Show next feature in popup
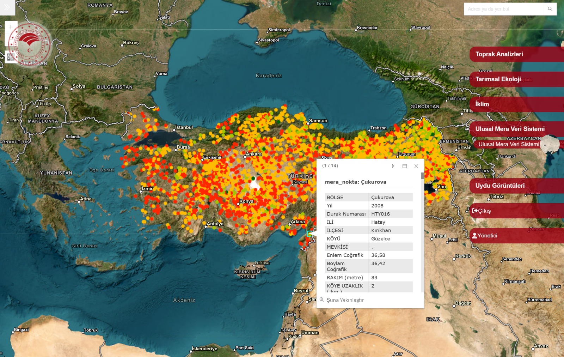 click(393, 166)
